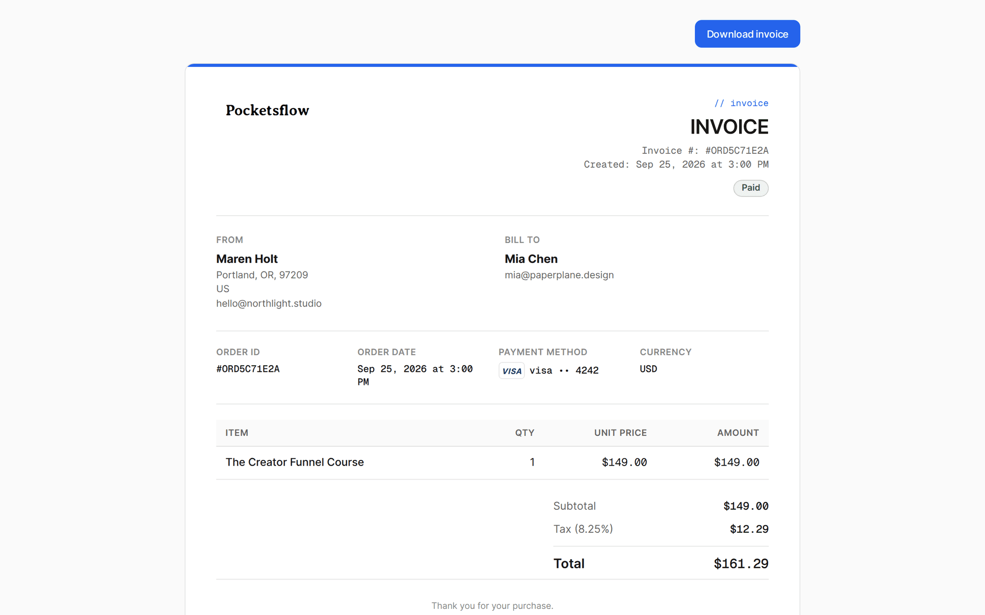Click Order ID value #ORD5C71E2A
Image resolution: width=985 pixels, height=615 pixels.
click(248, 369)
